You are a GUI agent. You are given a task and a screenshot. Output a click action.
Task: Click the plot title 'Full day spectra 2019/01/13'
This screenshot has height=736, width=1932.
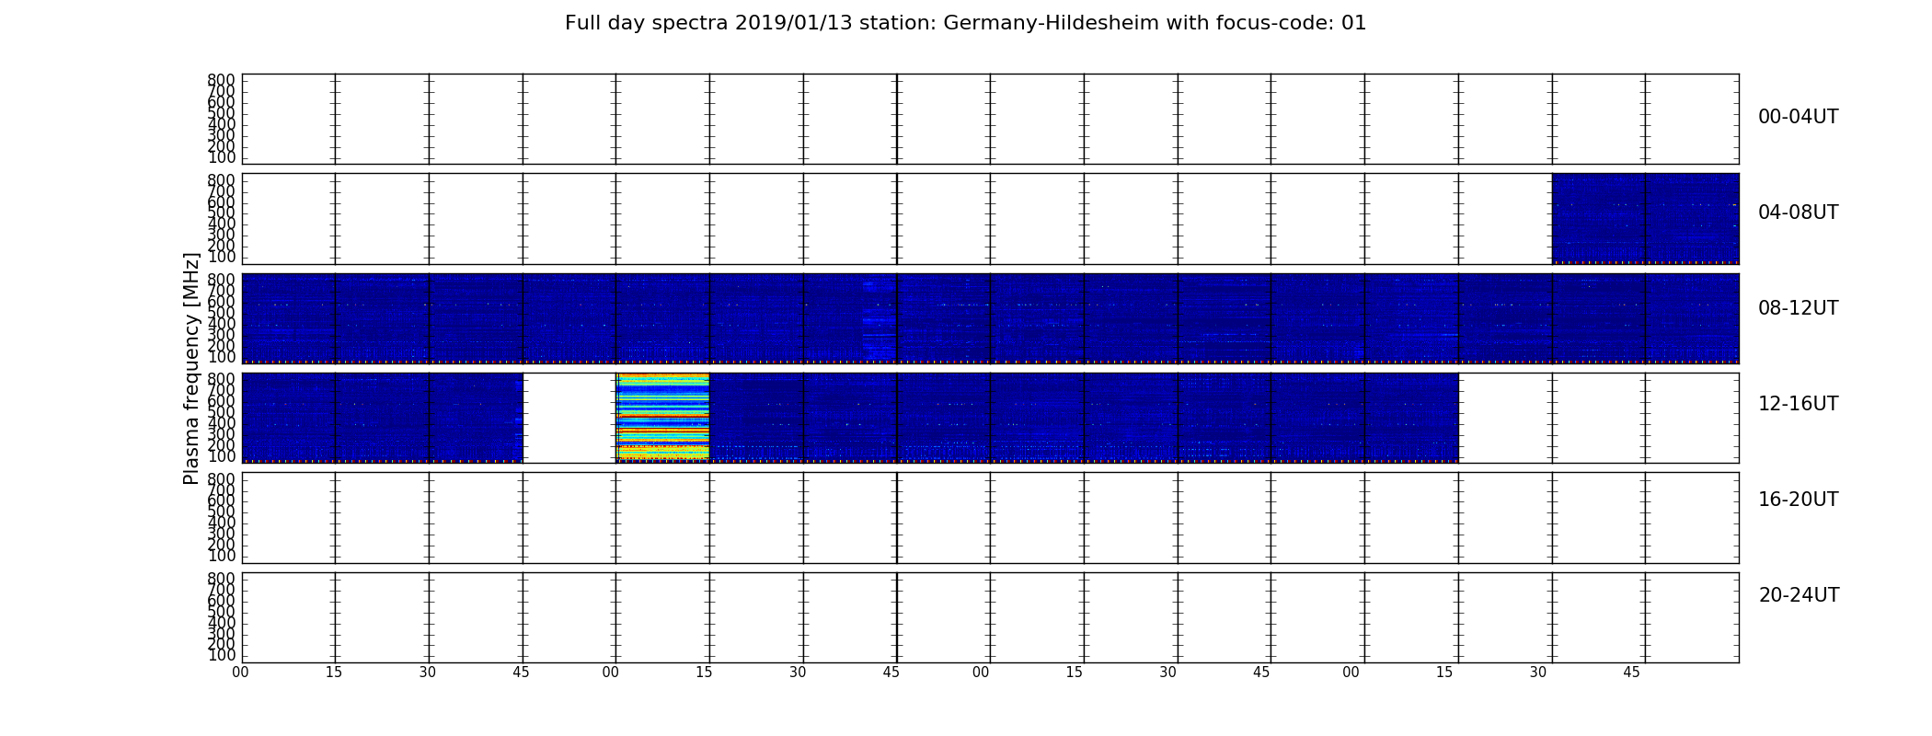(965, 23)
